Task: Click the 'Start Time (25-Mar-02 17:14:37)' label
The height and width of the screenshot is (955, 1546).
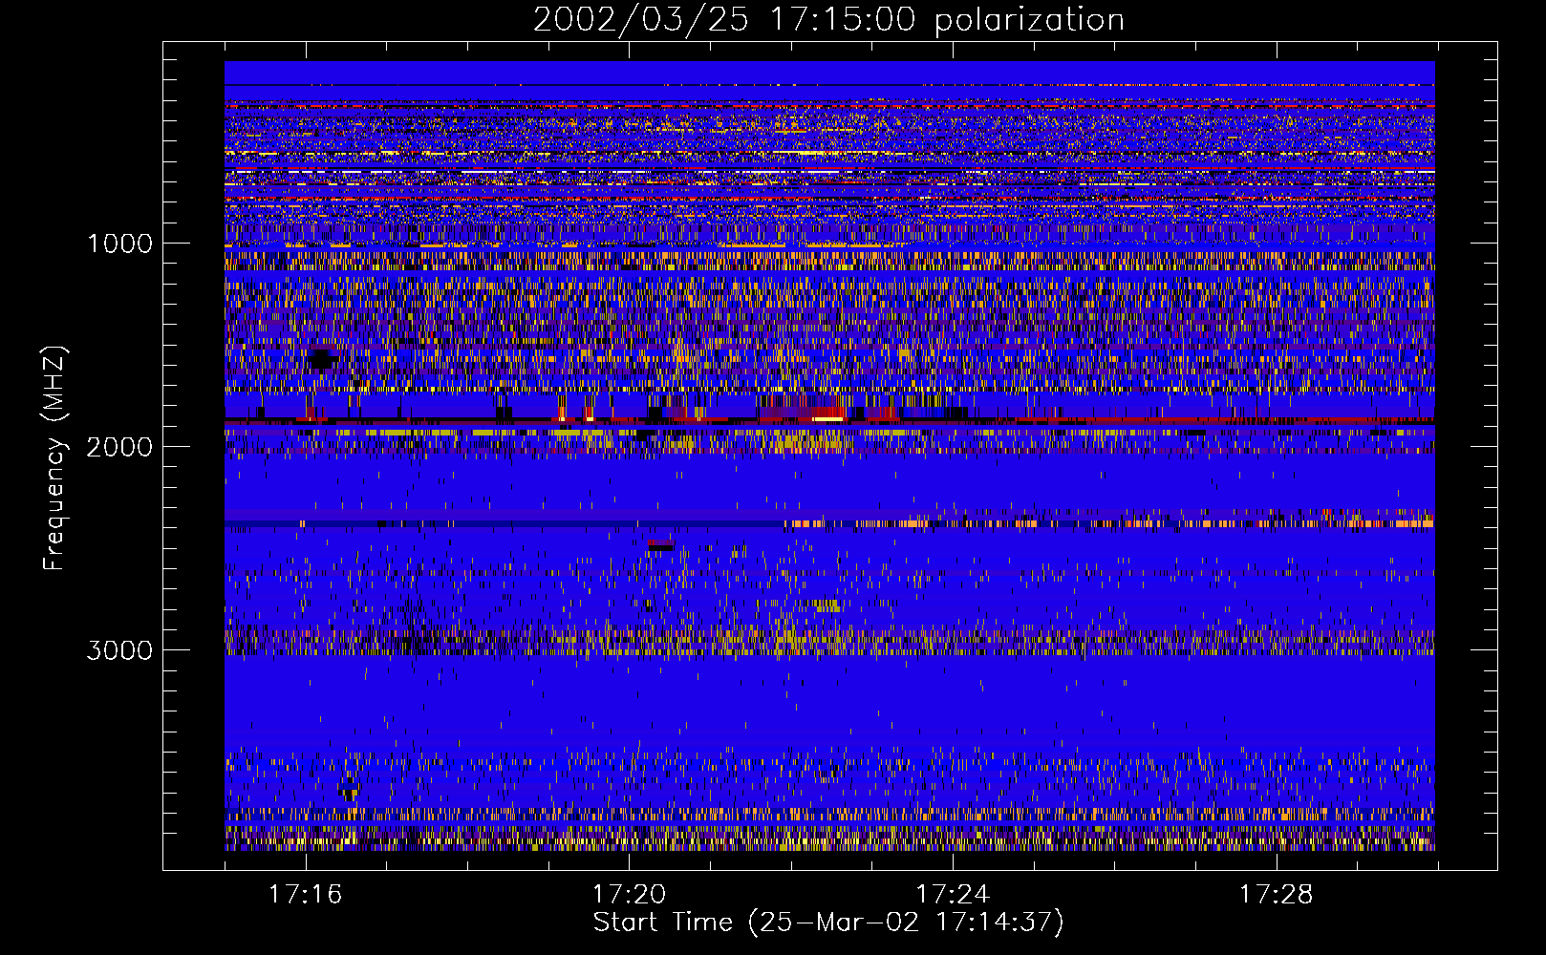Action: 828,923
